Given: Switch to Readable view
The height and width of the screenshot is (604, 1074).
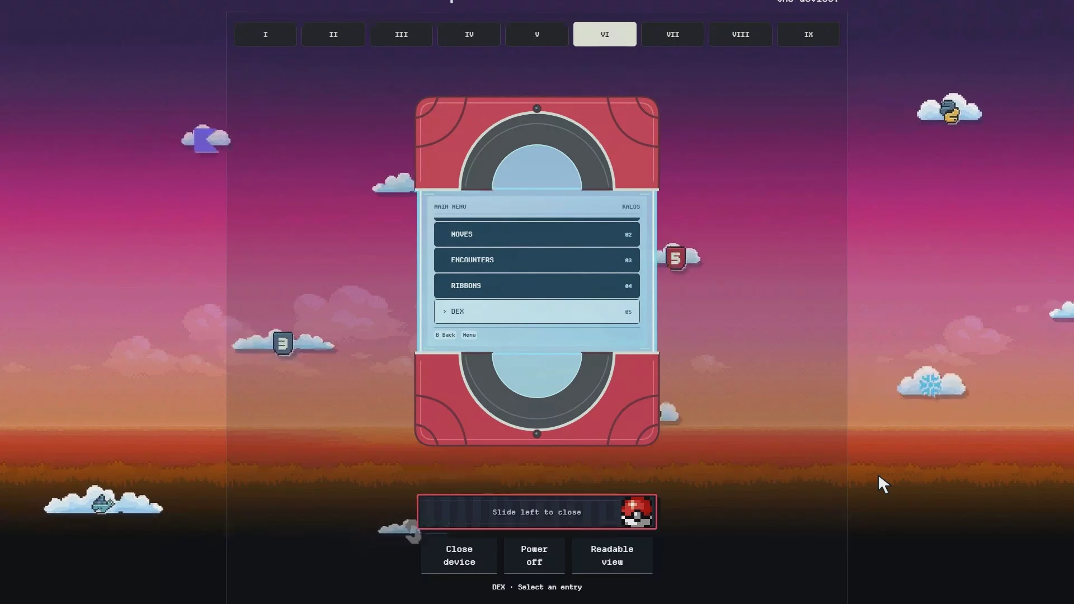Looking at the screenshot, I should (612, 555).
